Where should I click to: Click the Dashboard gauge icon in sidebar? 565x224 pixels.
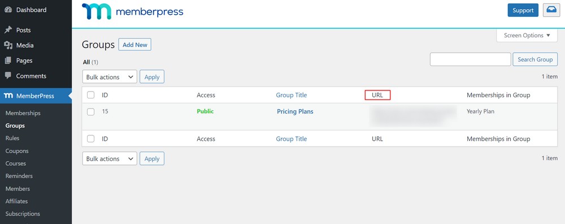[x=8, y=10]
